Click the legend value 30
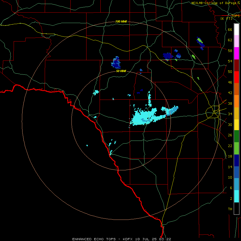 click(x=230, y=125)
